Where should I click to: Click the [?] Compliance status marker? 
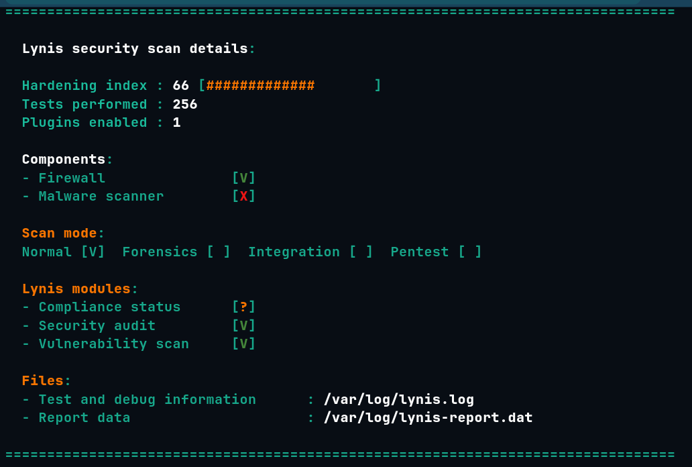[243, 307]
